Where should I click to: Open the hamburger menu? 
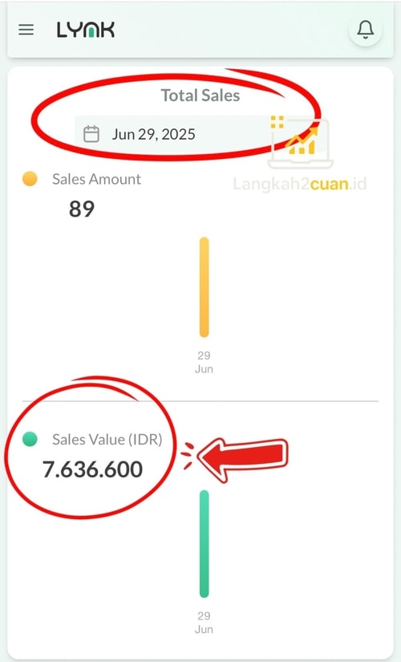pos(26,30)
